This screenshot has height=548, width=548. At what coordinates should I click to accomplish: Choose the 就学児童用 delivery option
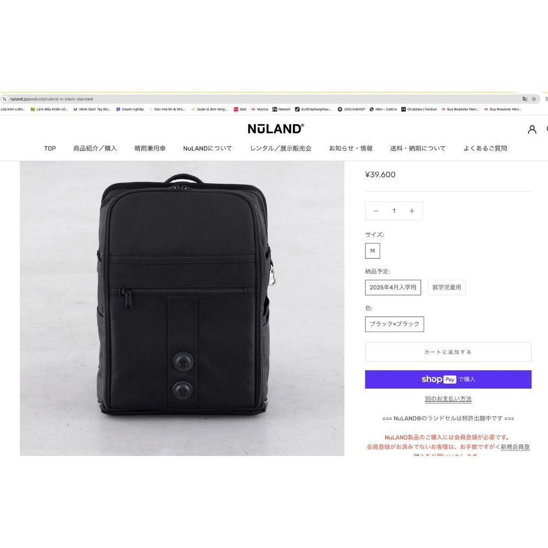pyautogui.click(x=447, y=287)
